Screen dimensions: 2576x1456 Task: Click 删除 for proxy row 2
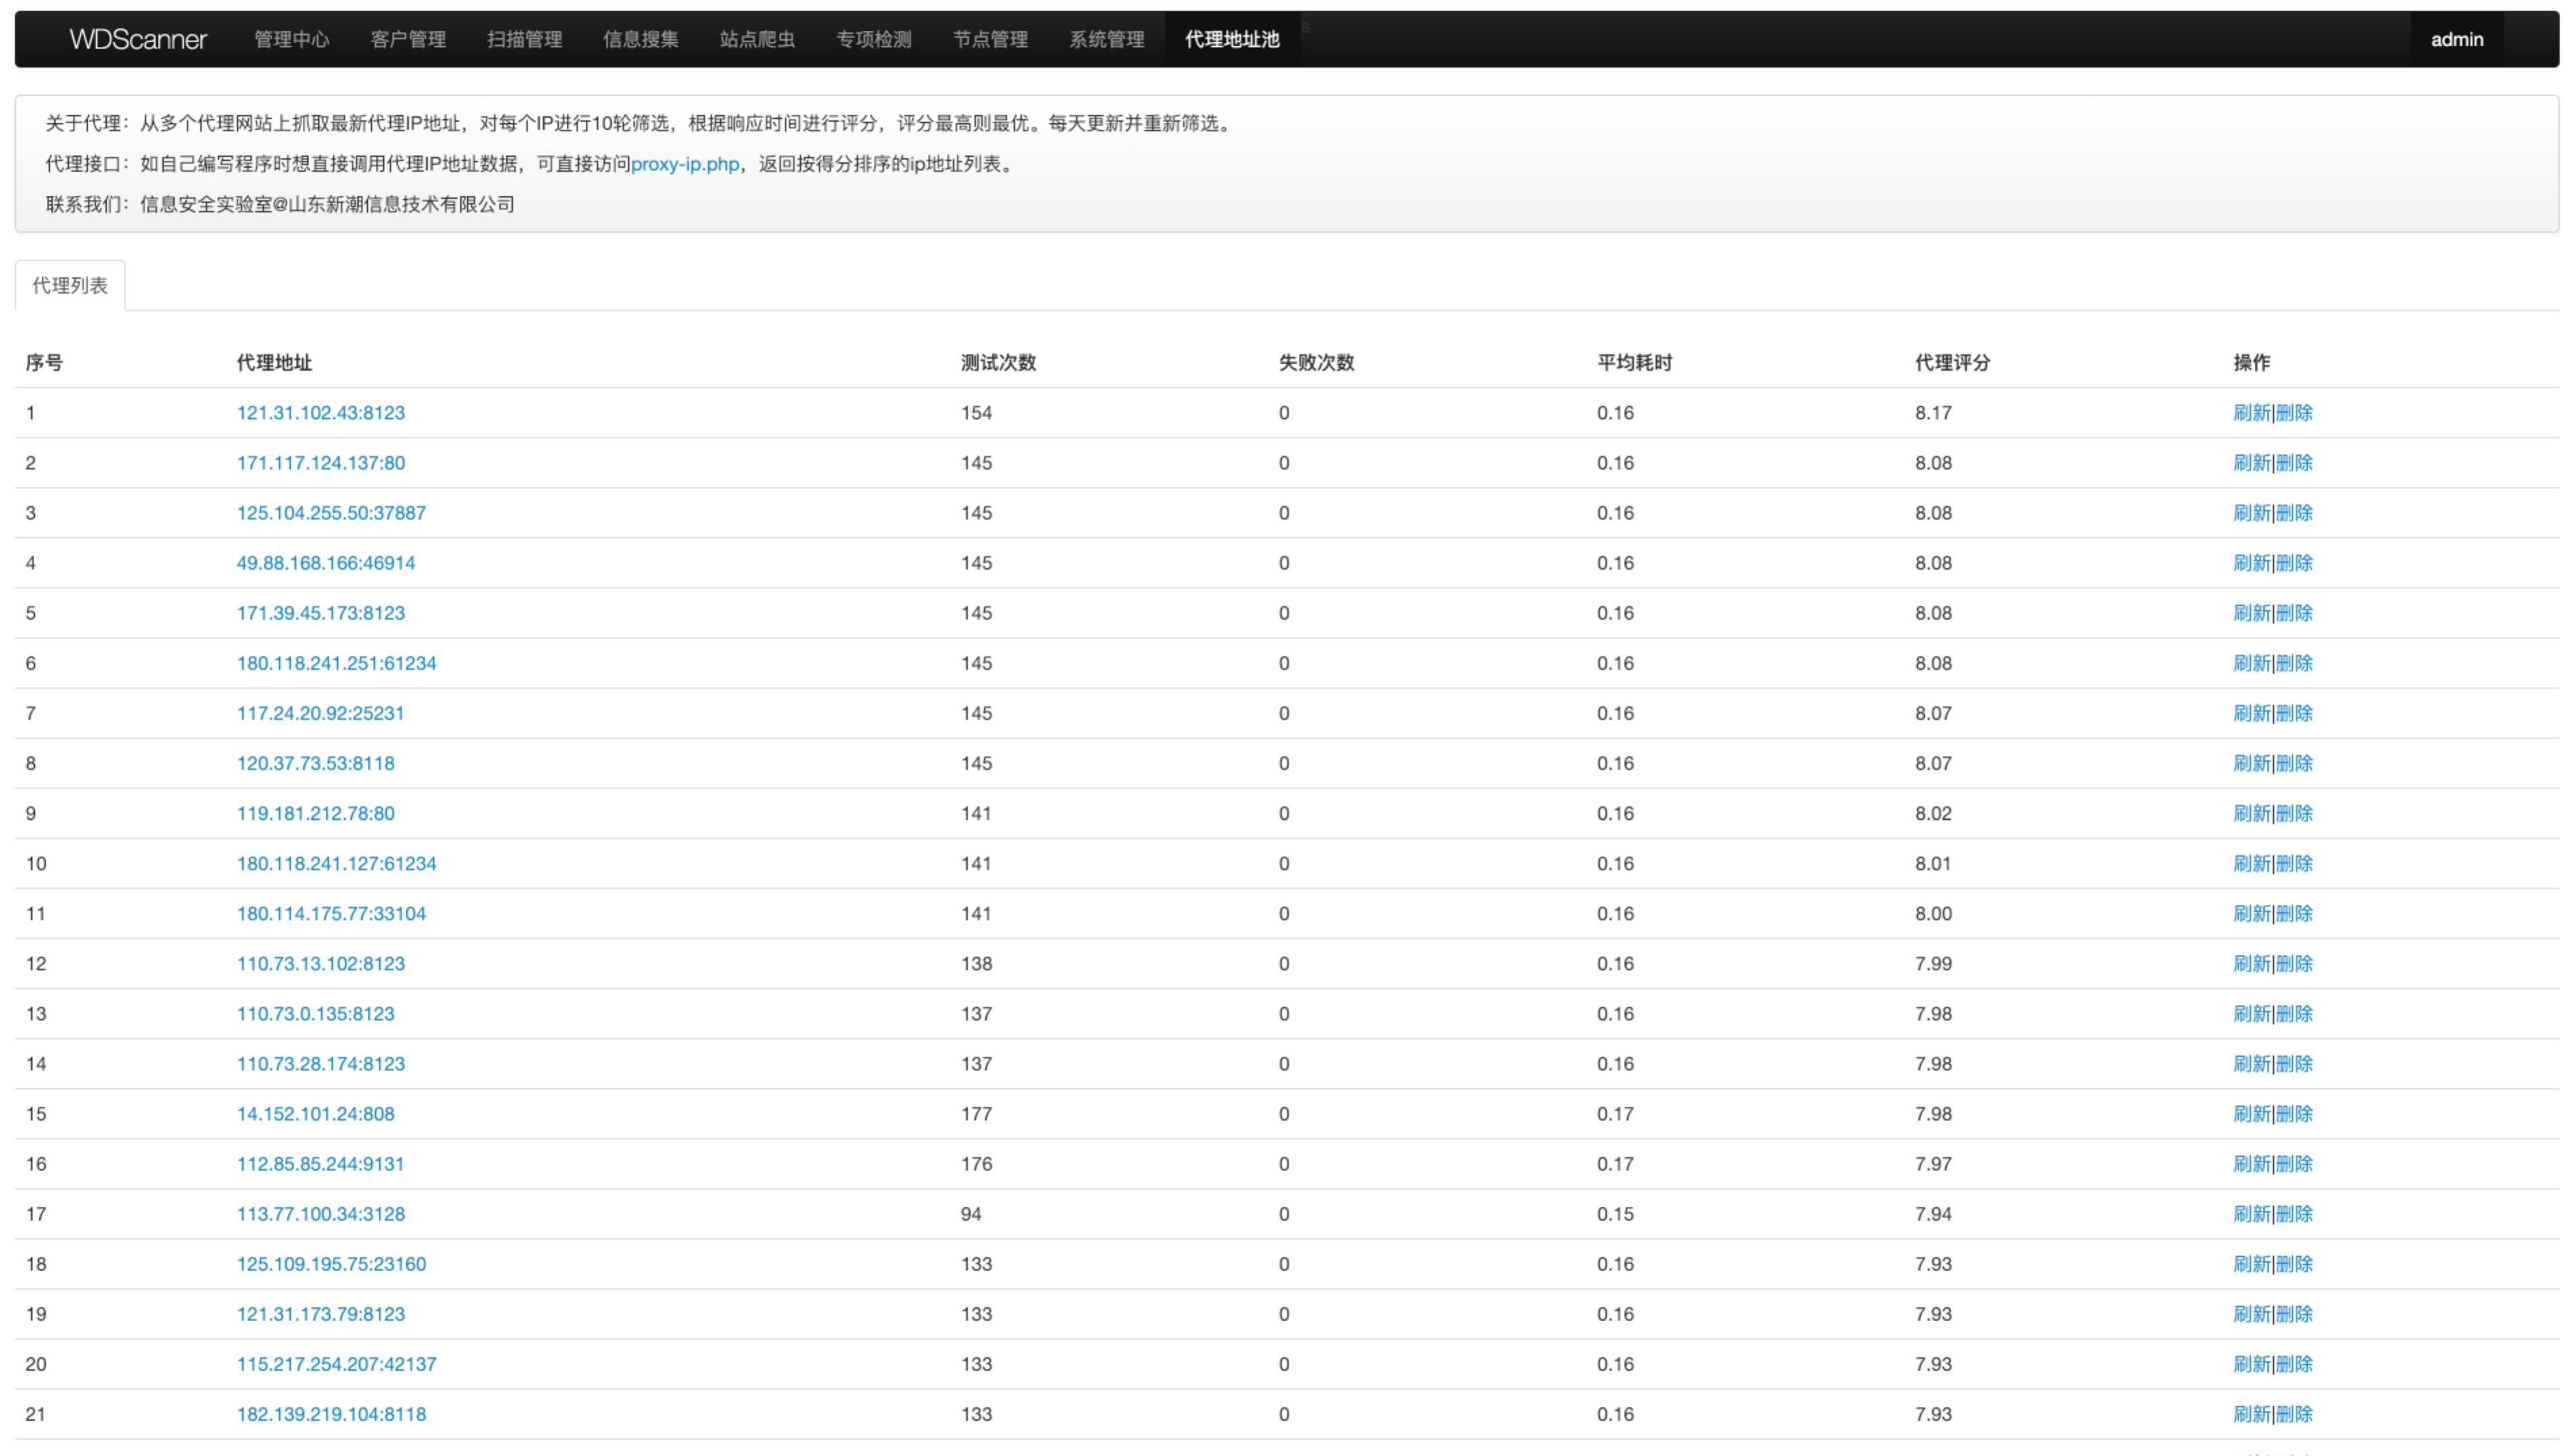coord(2294,463)
